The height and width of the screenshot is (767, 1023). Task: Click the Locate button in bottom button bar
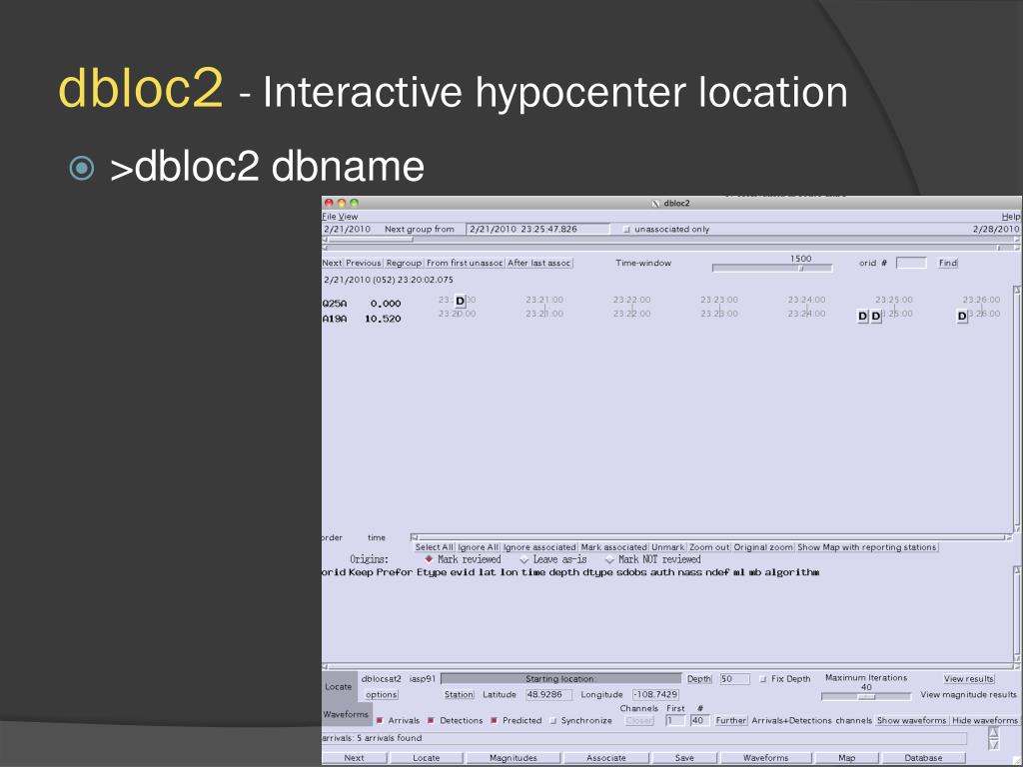pos(426,758)
